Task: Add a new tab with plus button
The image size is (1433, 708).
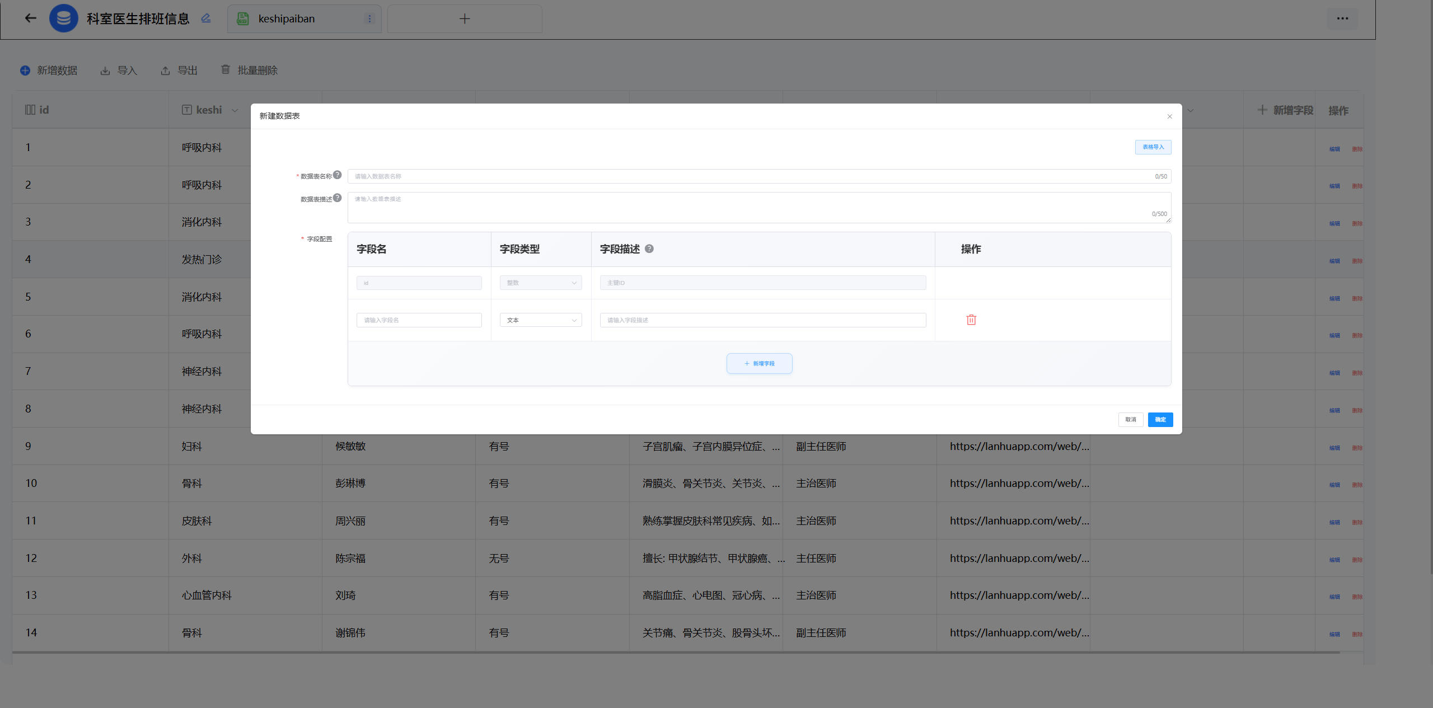Action: point(465,18)
